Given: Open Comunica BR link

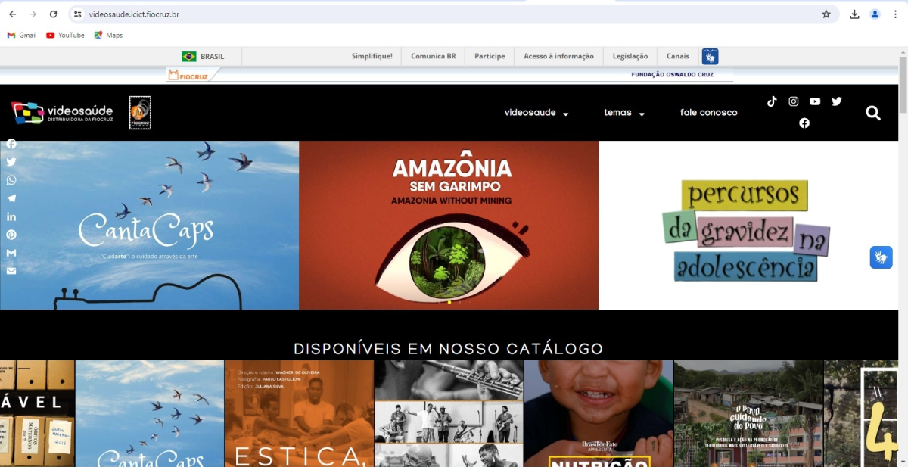Looking at the screenshot, I should pyautogui.click(x=434, y=56).
